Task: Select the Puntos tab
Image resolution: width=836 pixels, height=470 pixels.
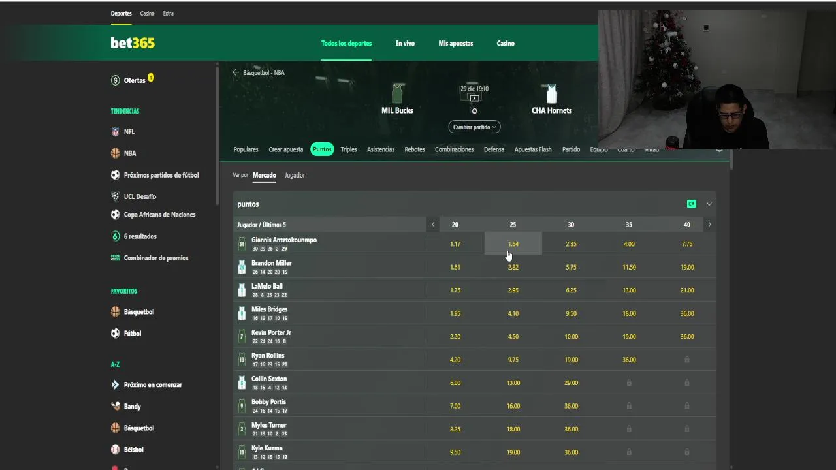Action: click(x=322, y=149)
